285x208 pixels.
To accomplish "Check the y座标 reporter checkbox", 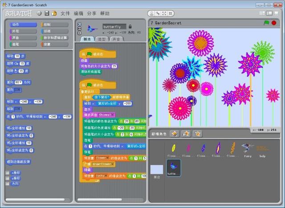I will 8,178.
